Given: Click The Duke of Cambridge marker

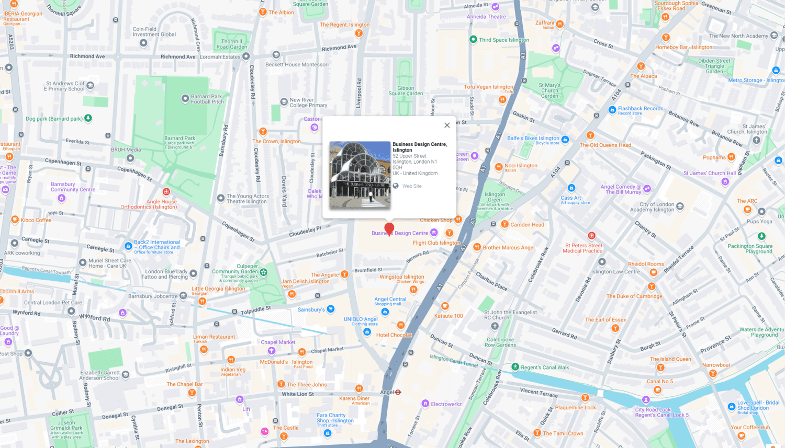Looking at the screenshot, I should pyautogui.click(x=652, y=286).
